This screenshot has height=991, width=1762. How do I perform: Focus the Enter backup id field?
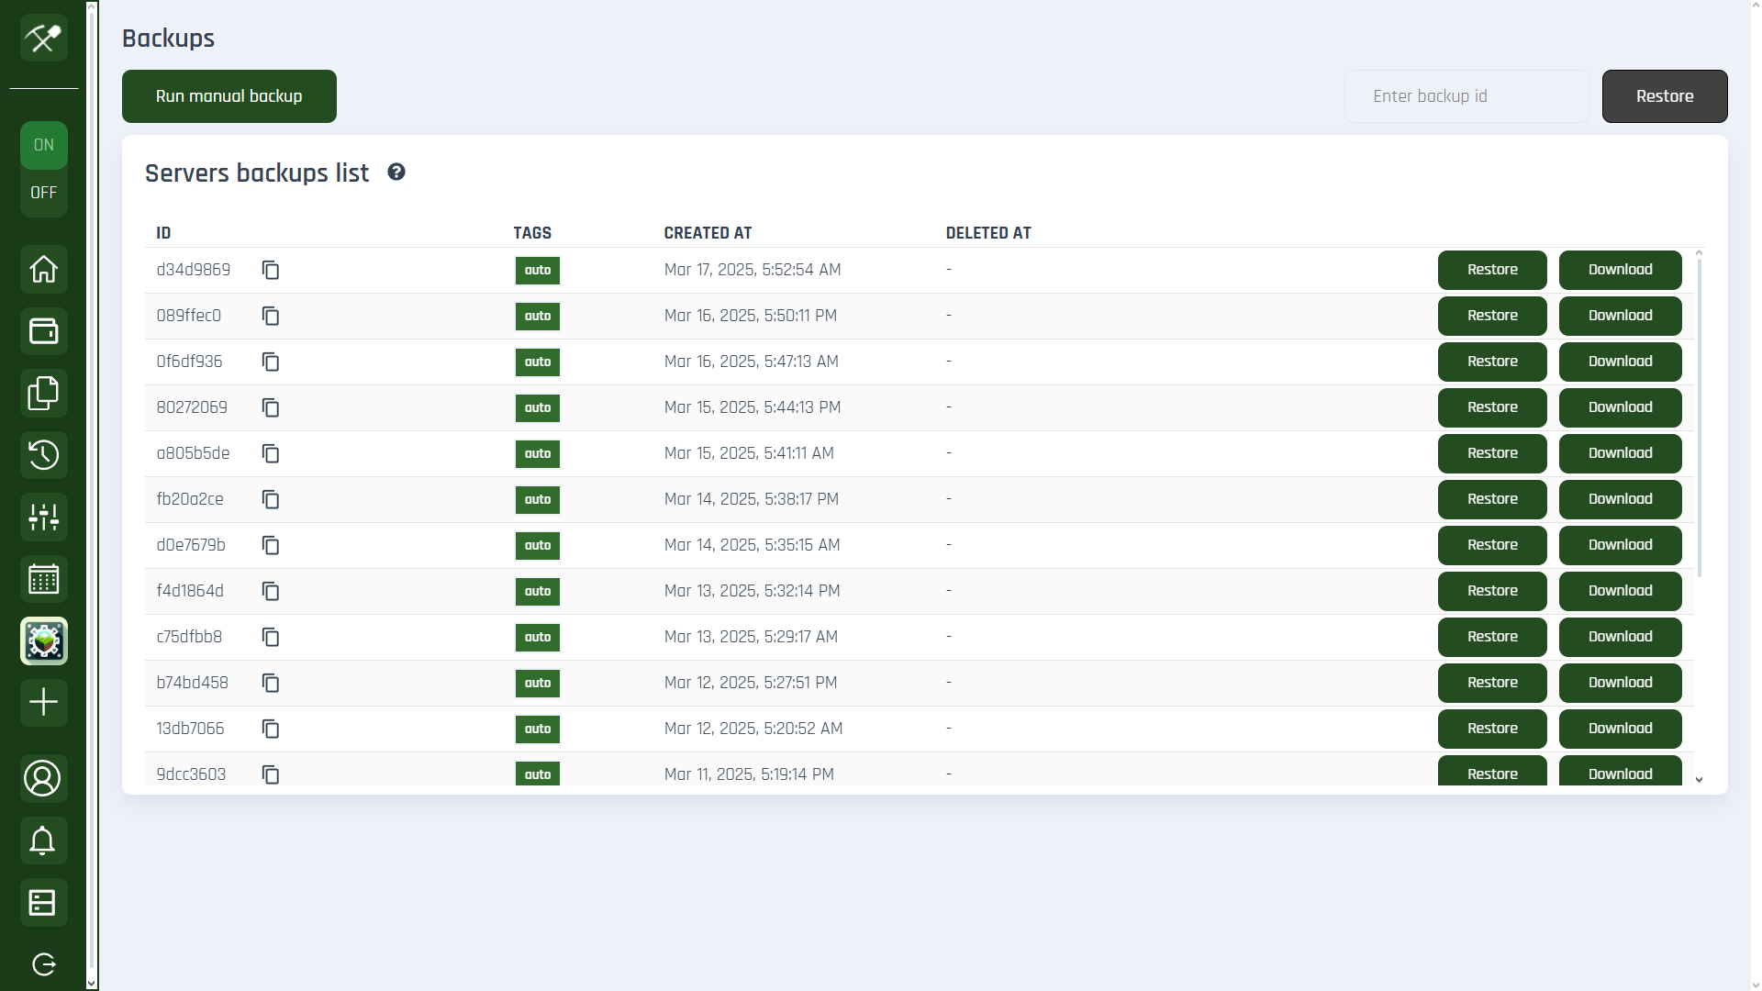1466,96
